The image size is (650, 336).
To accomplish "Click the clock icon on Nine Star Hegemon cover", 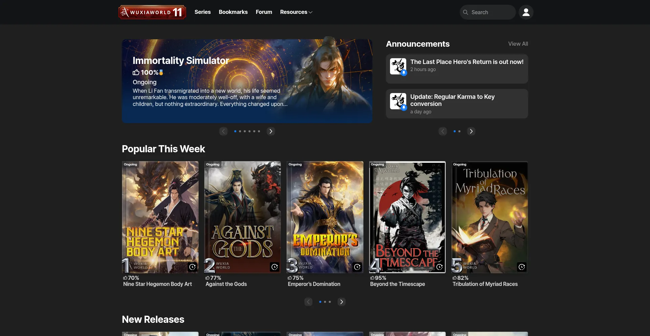I will [192, 267].
